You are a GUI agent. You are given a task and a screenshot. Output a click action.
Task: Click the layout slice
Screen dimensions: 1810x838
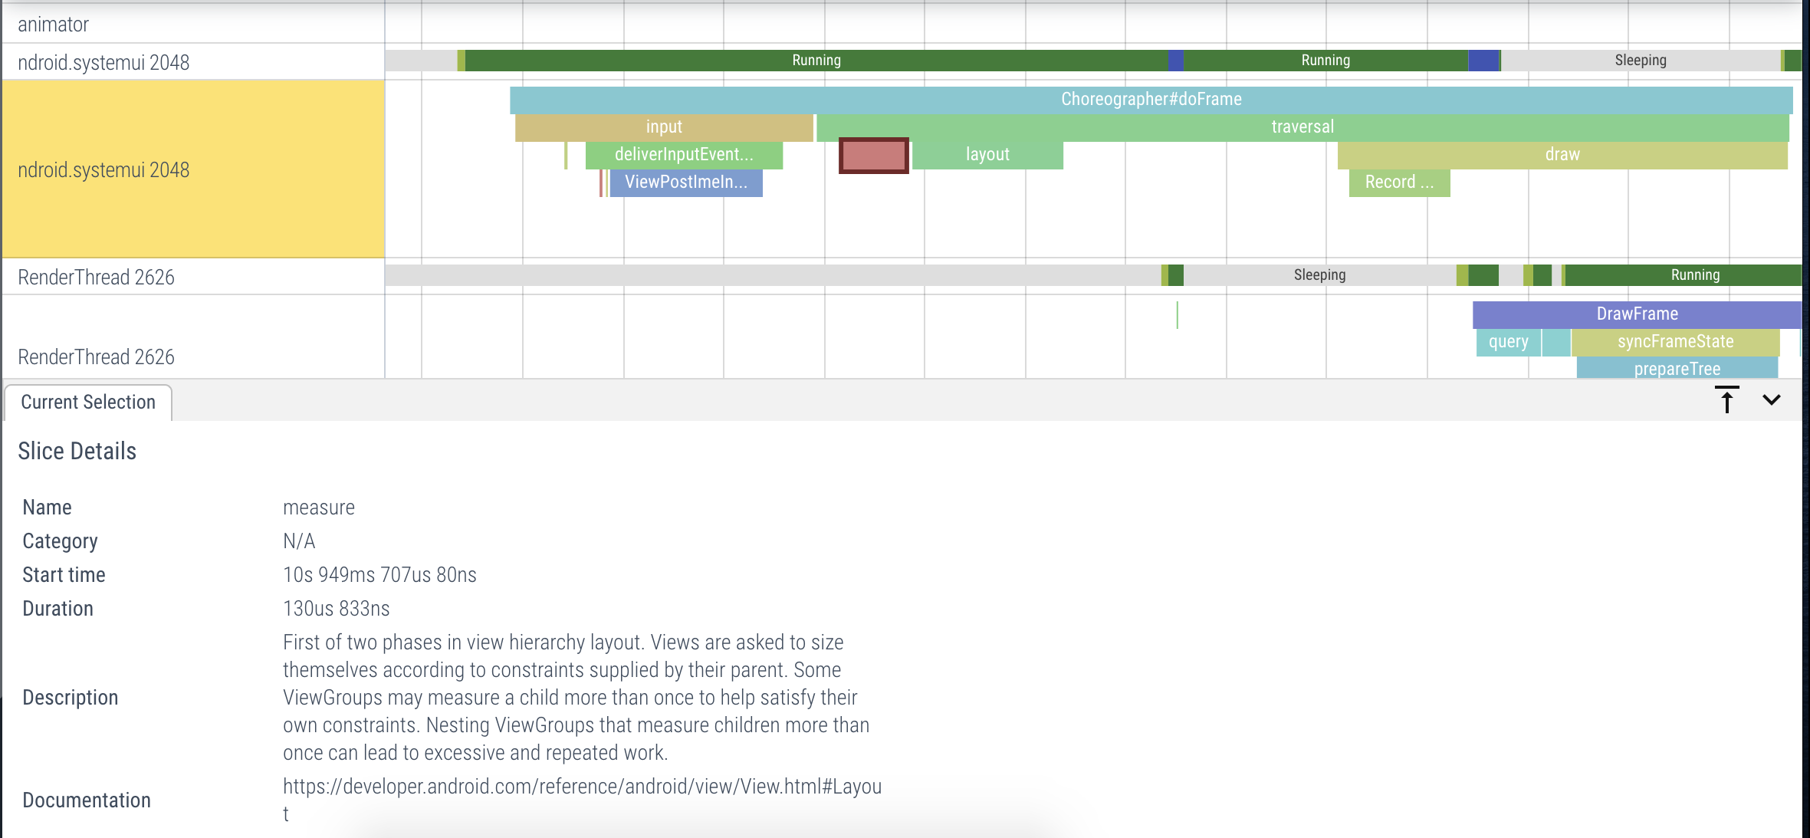tap(987, 155)
